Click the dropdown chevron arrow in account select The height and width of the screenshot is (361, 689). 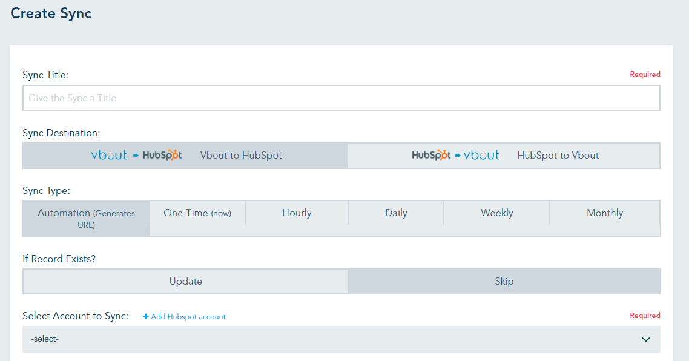click(x=645, y=339)
